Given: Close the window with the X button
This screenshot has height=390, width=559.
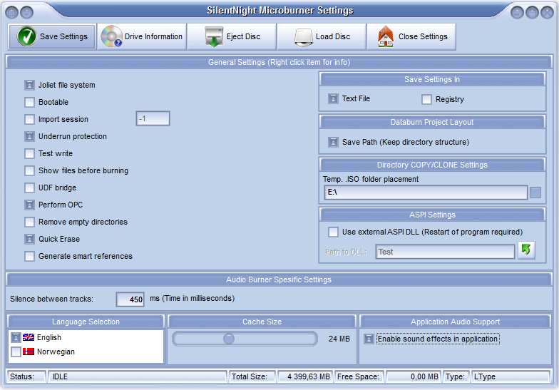Looking at the screenshot, I should [x=547, y=13].
